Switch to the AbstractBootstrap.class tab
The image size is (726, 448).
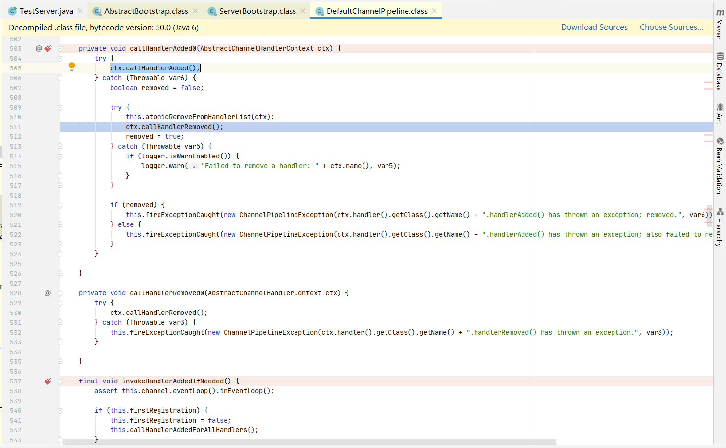tap(146, 11)
